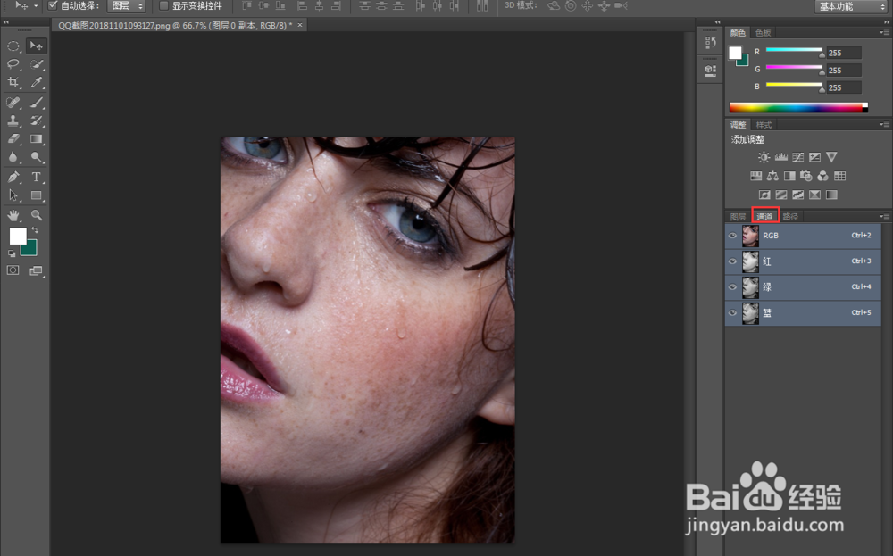
Task: Select the Clone Stamp tool
Action: [x=13, y=120]
